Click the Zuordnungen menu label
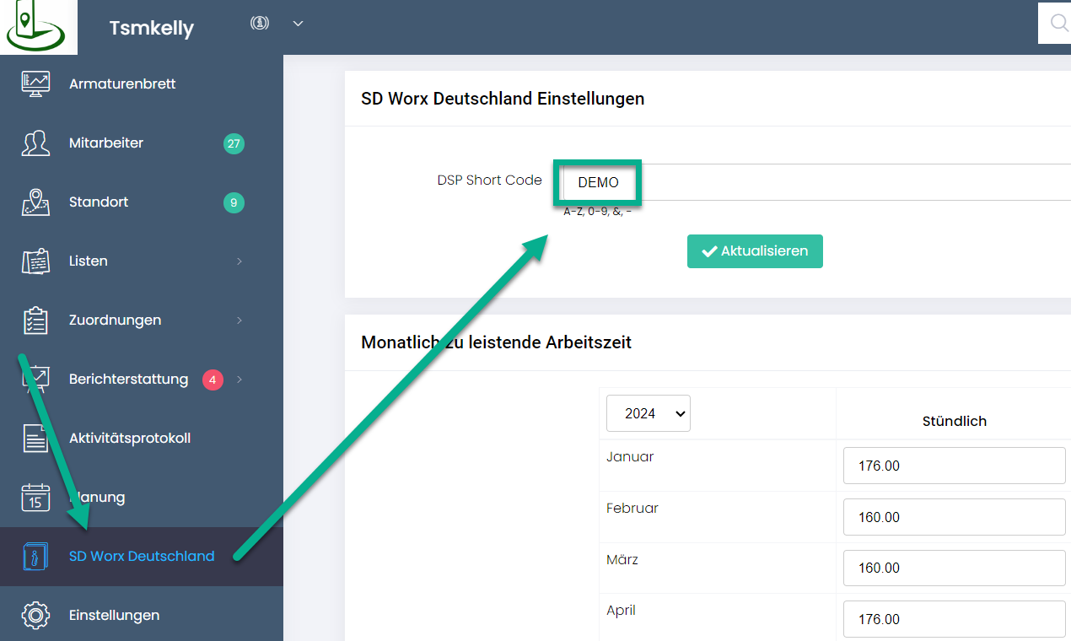The height and width of the screenshot is (641, 1071). [x=115, y=320]
